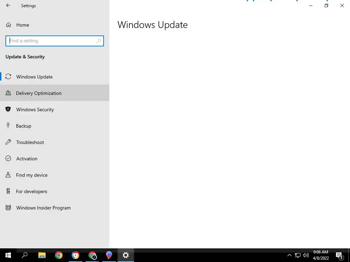Open the Windows Start menu

[8, 255]
